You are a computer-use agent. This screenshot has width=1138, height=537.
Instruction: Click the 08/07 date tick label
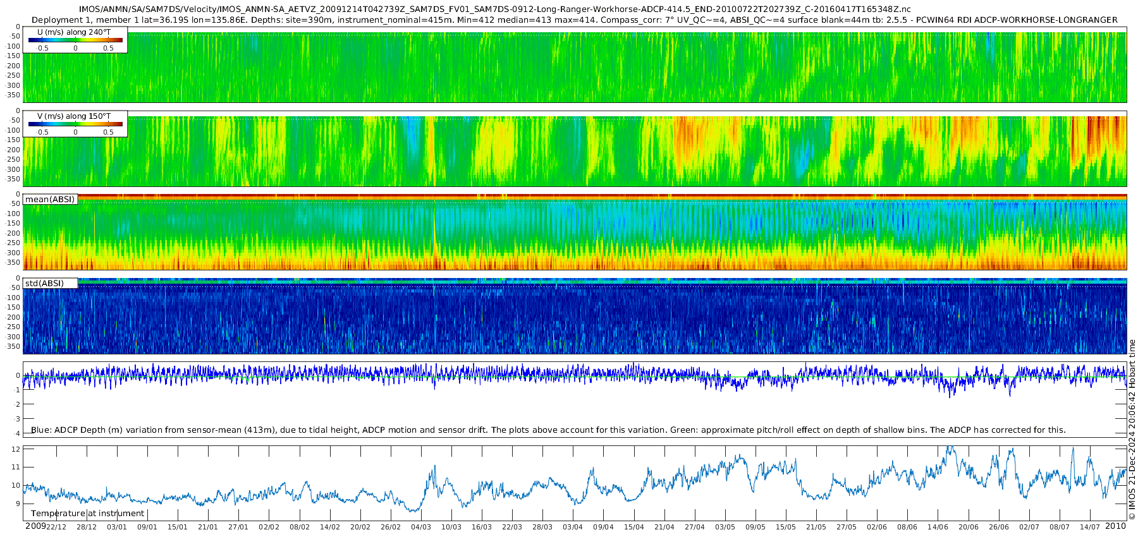[x=1060, y=527]
